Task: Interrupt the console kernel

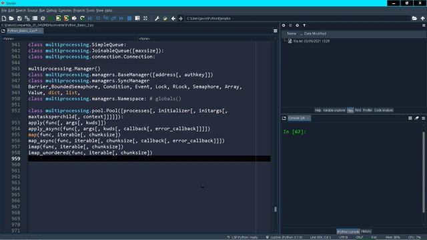Action: pyautogui.click(x=410, y=118)
